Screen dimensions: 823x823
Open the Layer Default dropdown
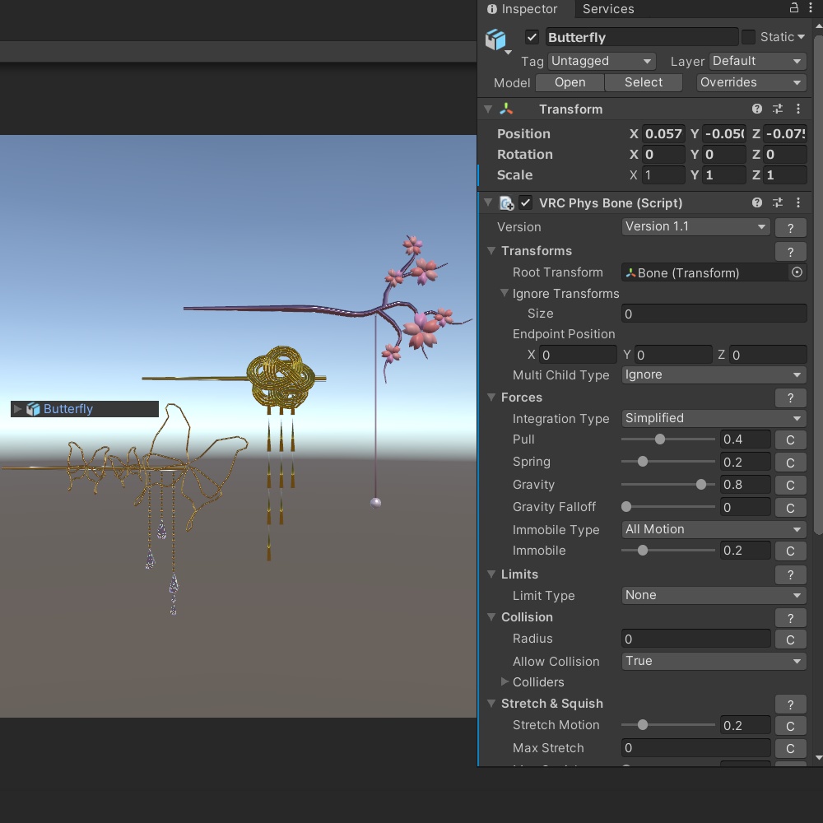[x=757, y=61]
